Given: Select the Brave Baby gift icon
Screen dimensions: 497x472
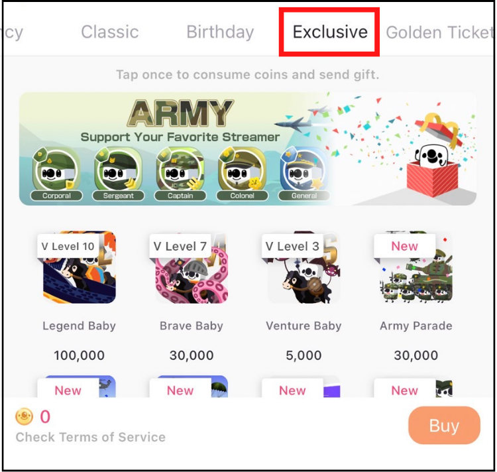Looking at the screenshot, I should (192, 268).
